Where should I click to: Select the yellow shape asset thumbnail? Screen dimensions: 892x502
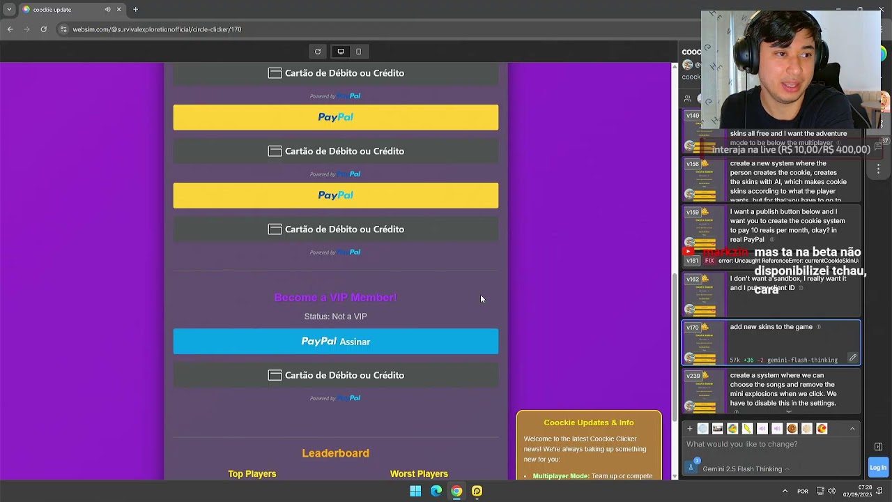[747, 429]
